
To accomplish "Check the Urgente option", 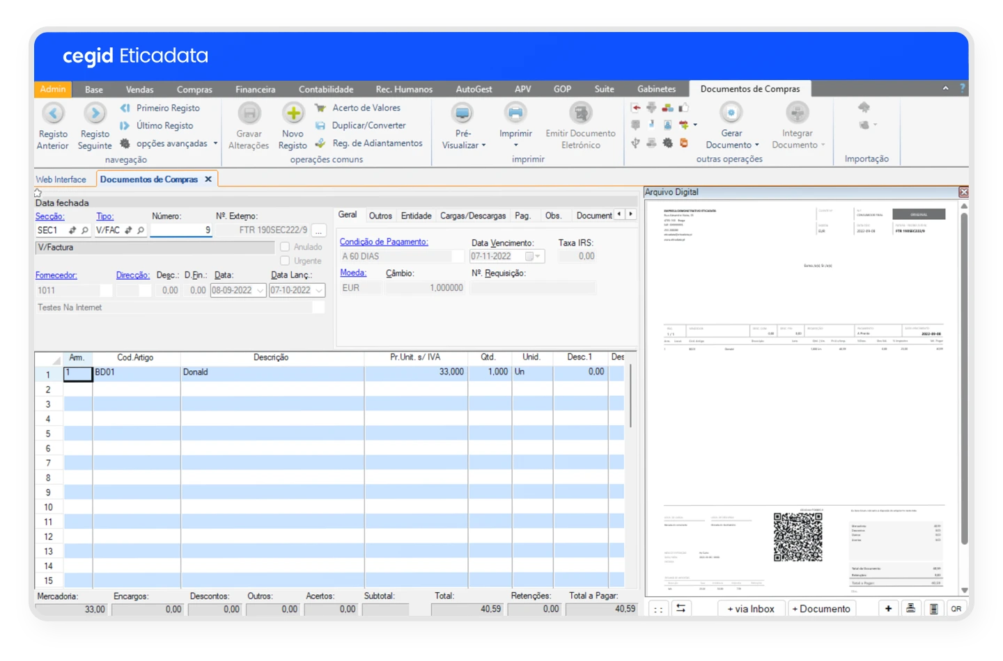I will (285, 260).
